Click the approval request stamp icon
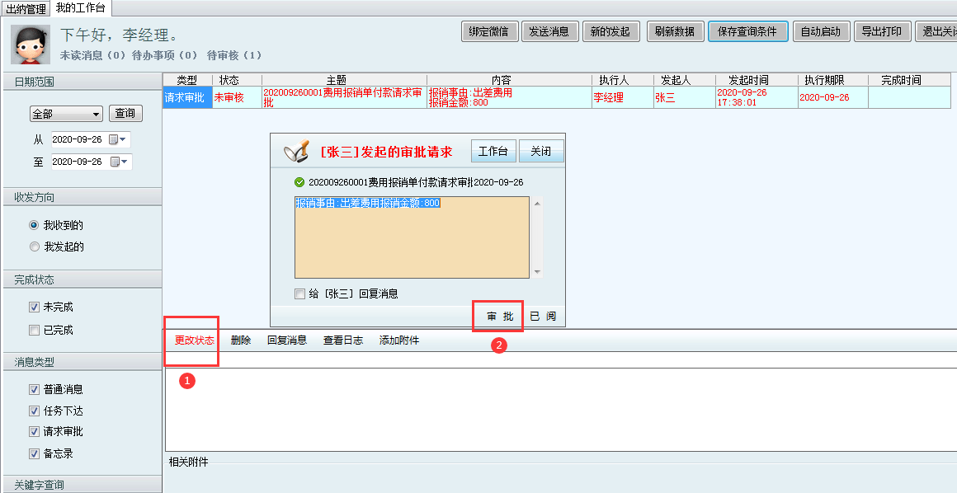The width and height of the screenshot is (957, 493). point(295,153)
